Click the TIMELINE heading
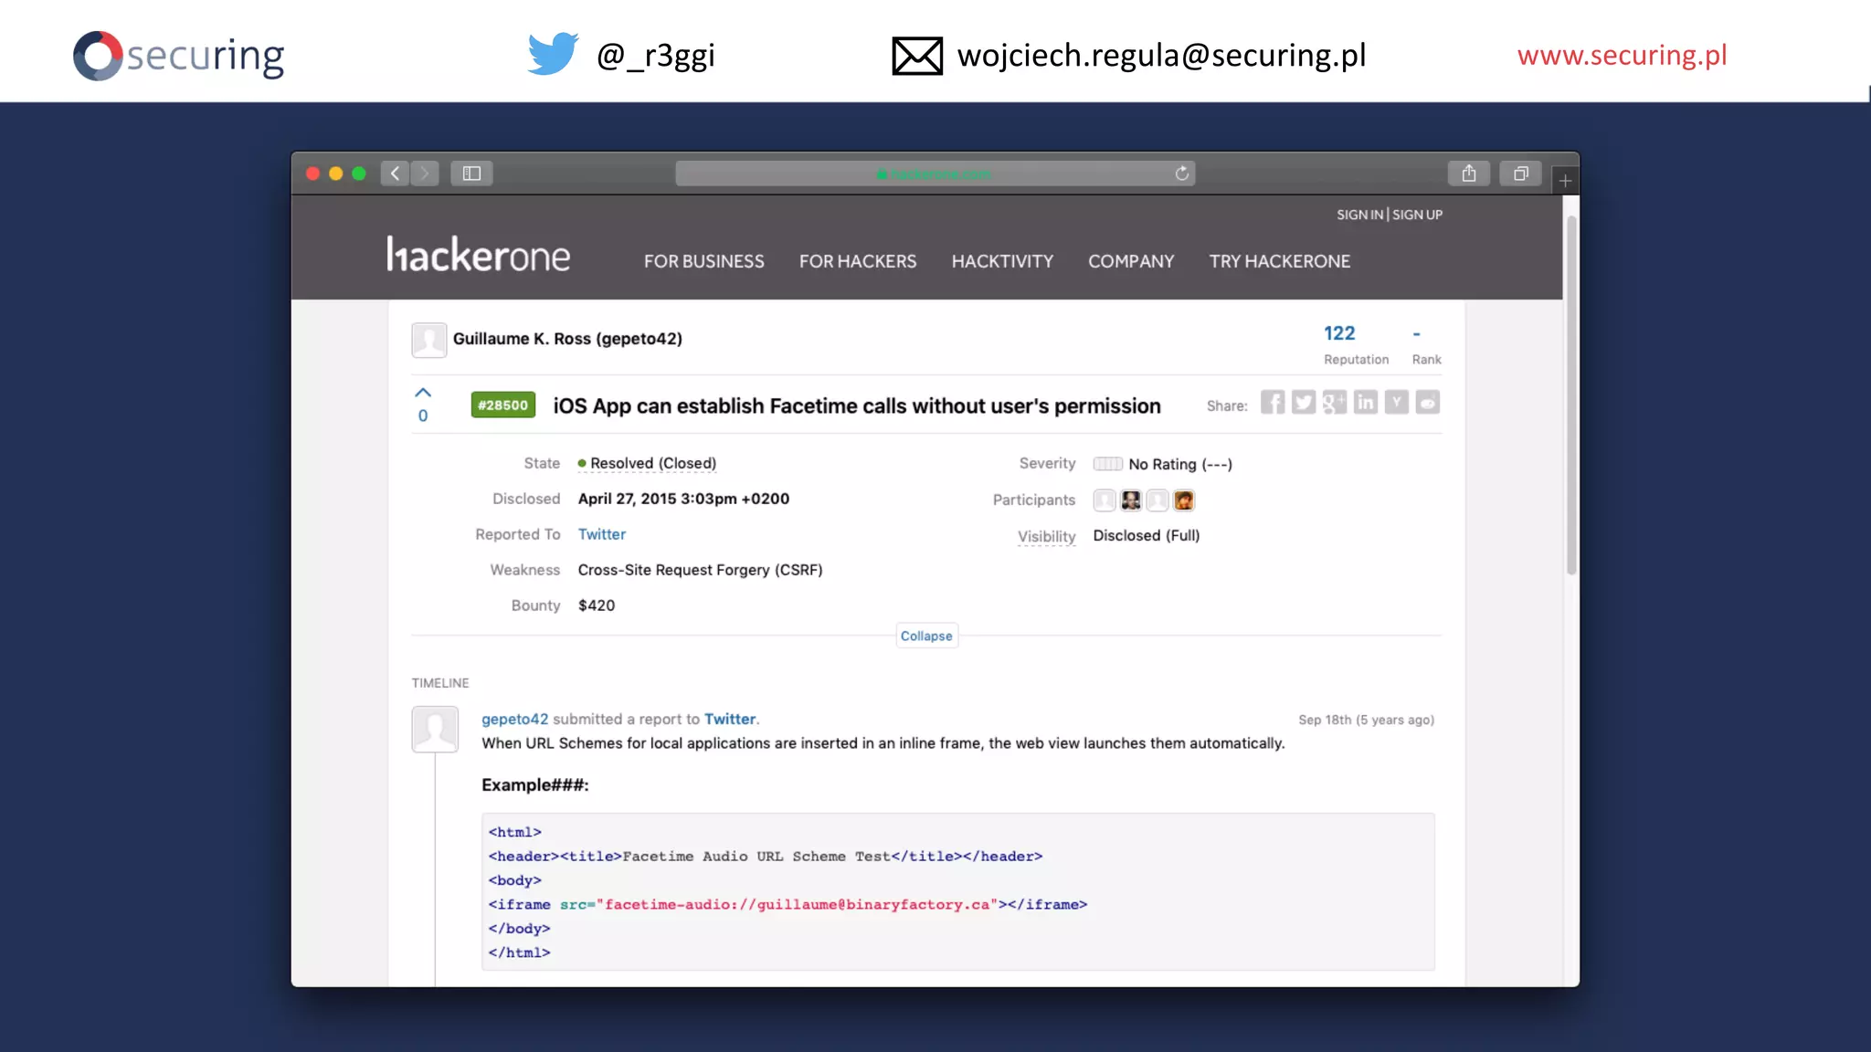The image size is (1871, 1052). [x=439, y=683]
